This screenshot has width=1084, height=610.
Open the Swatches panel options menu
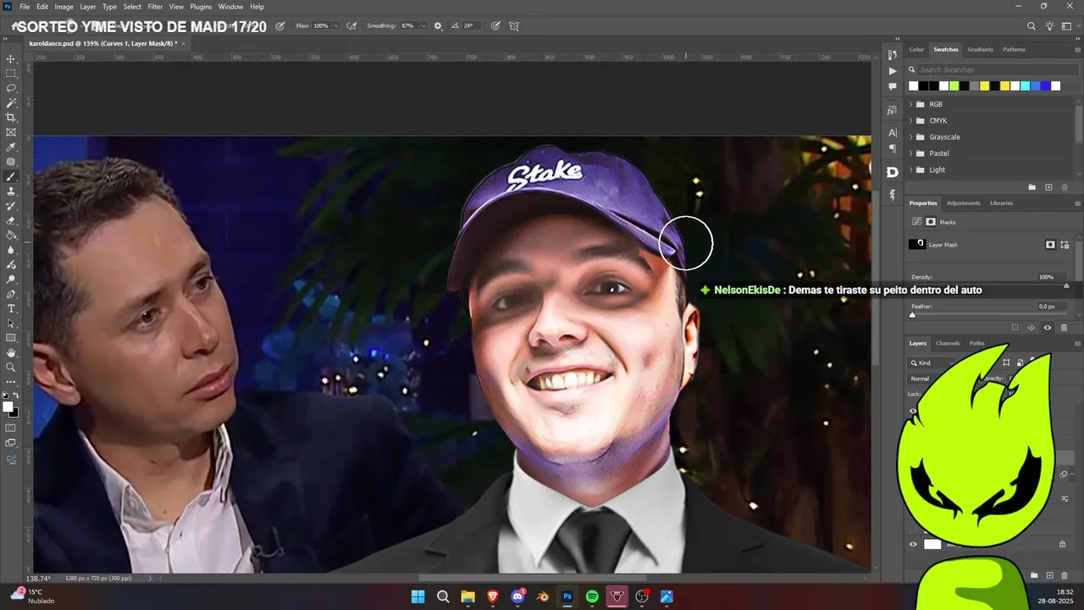point(1077,49)
